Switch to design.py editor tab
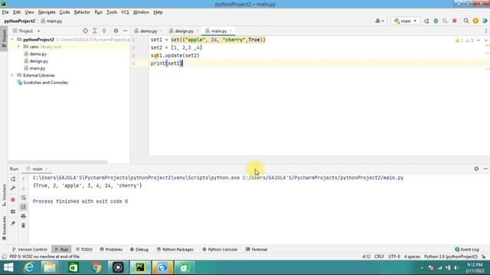The image size is (490, 275). pos(184,31)
